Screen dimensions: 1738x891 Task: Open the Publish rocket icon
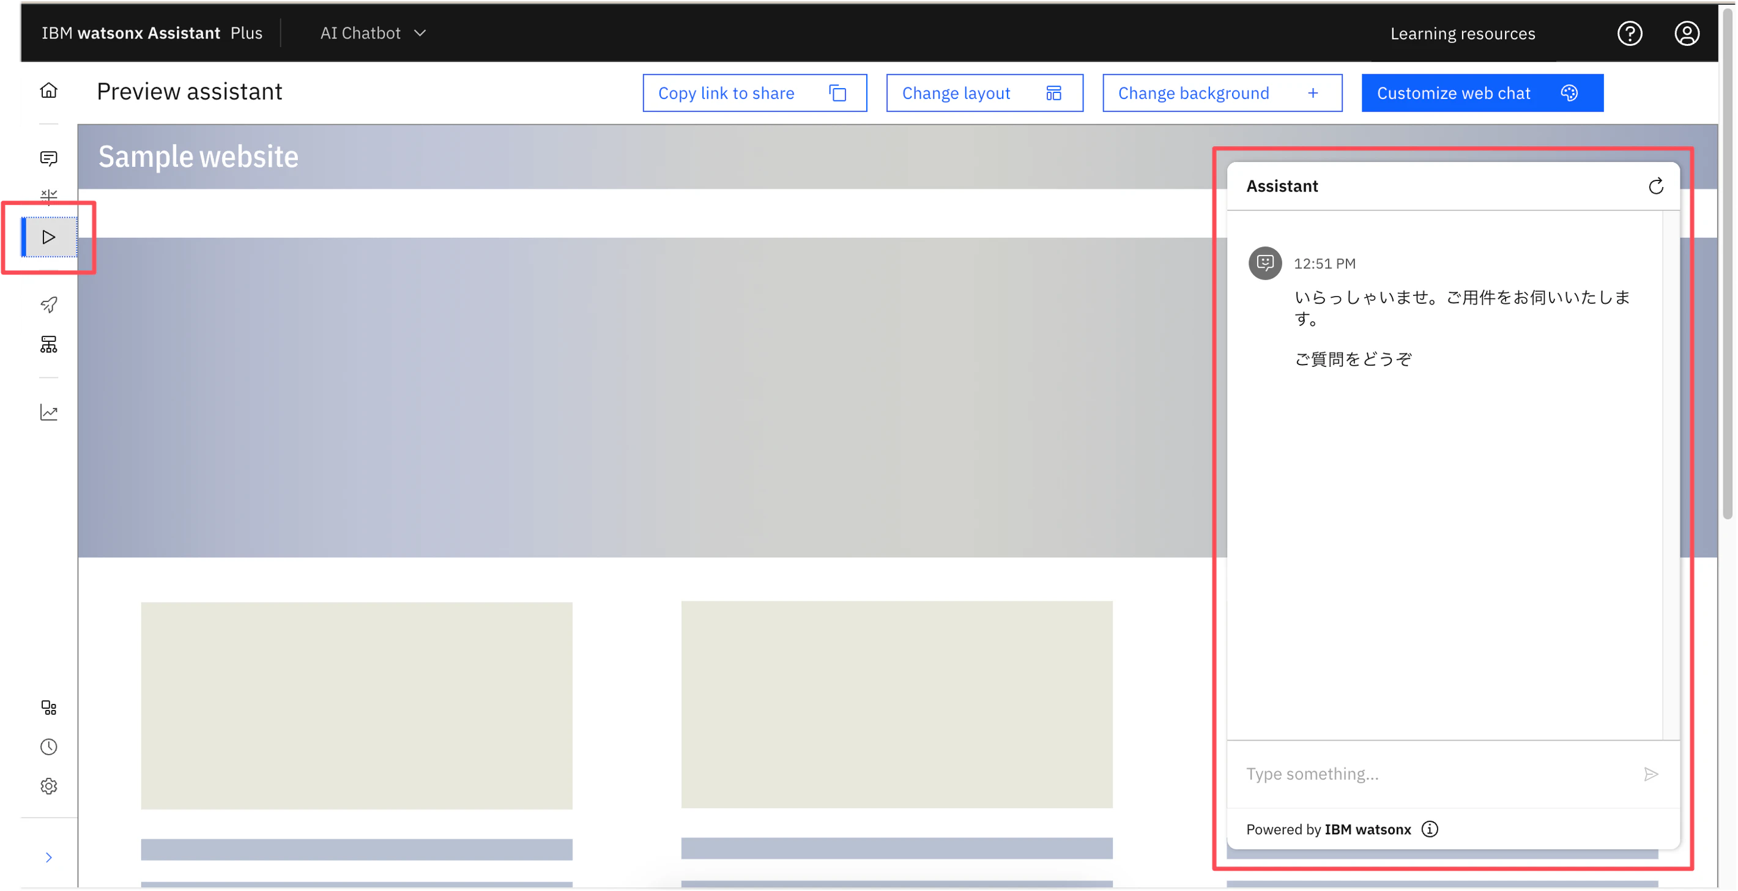click(x=48, y=305)
